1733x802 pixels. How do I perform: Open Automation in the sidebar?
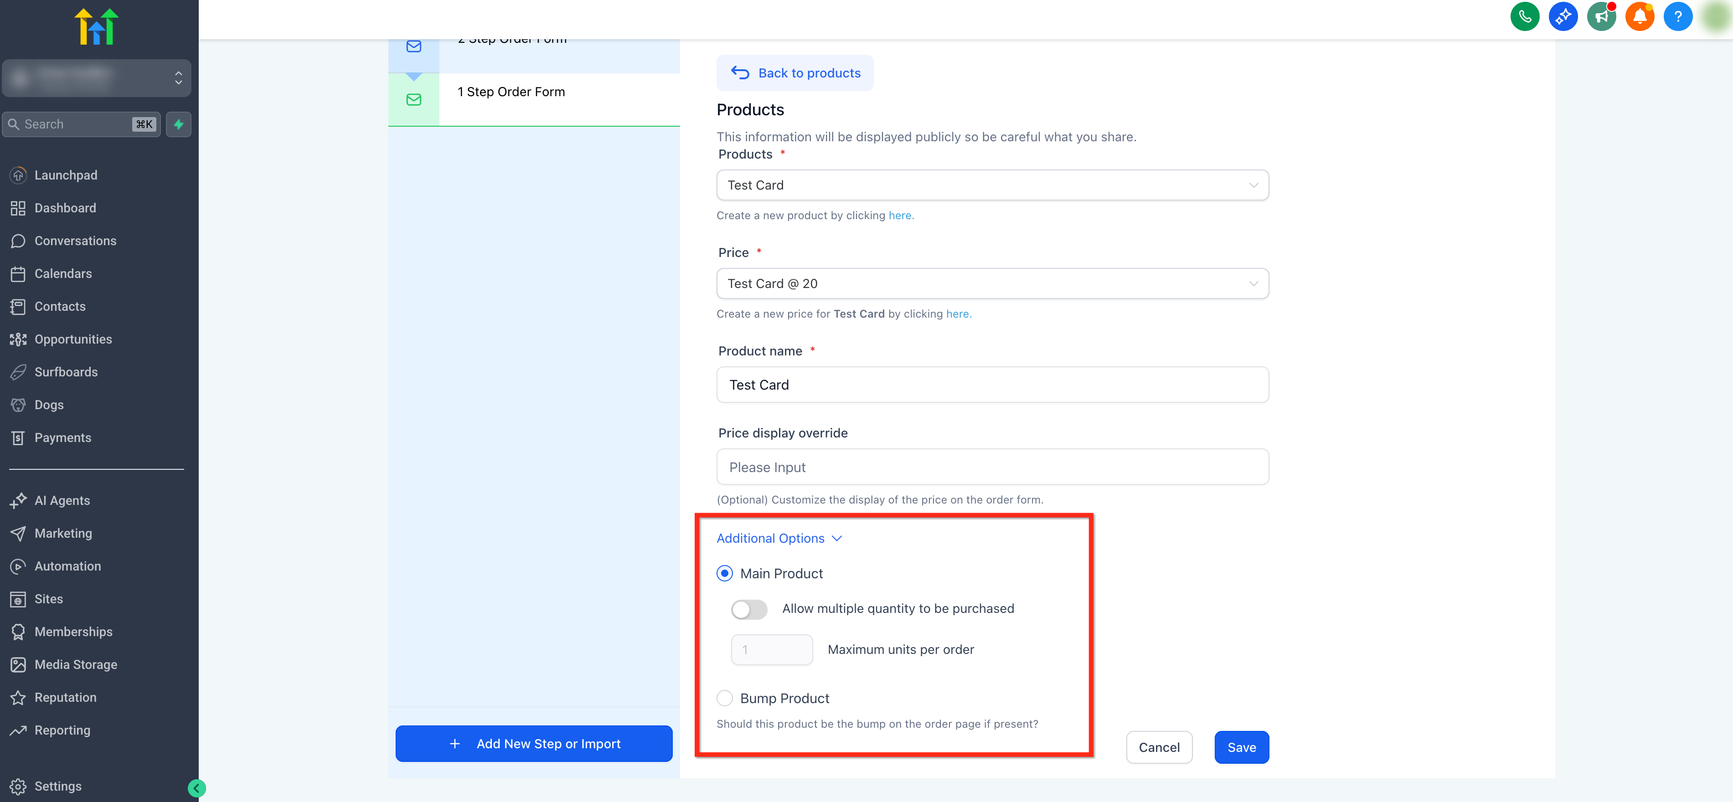click(67, 566)
